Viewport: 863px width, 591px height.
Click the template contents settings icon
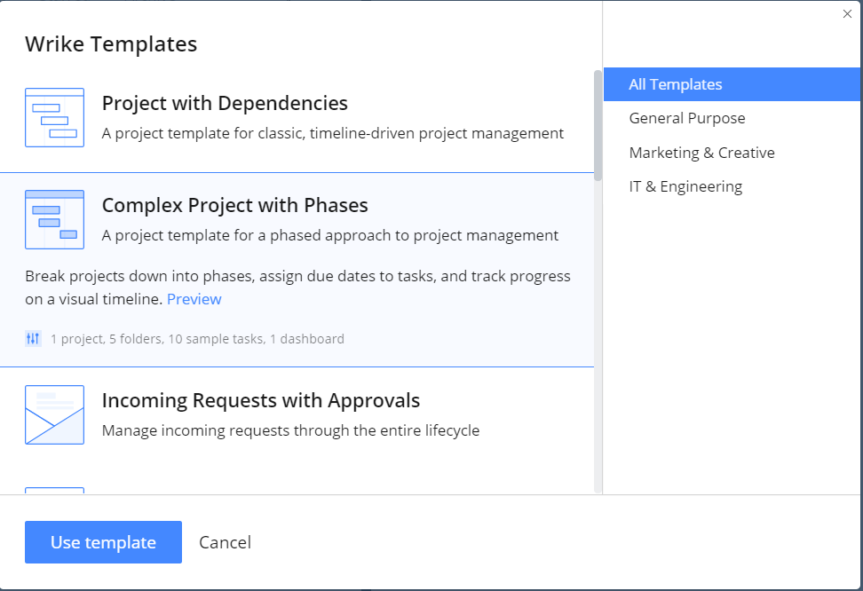[34, 338]
